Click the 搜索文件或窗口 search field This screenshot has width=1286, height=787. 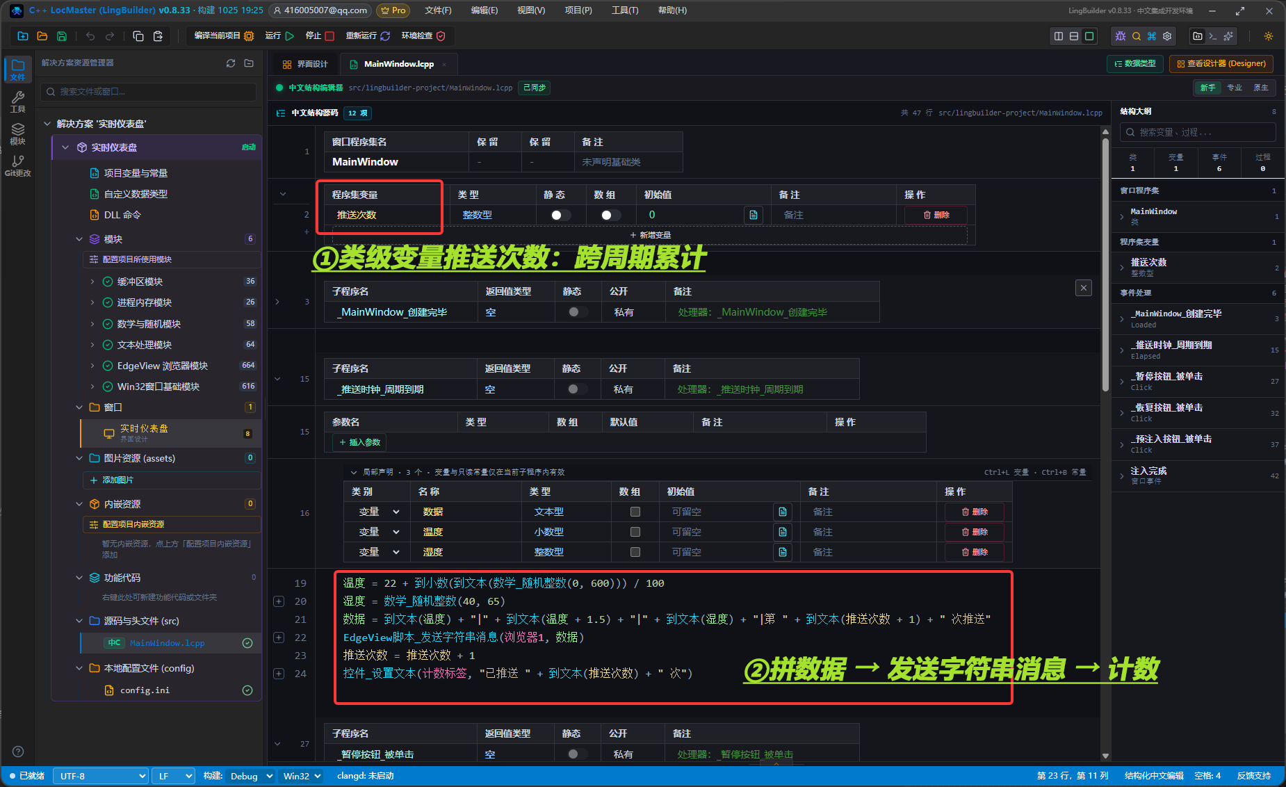point(149,92)
